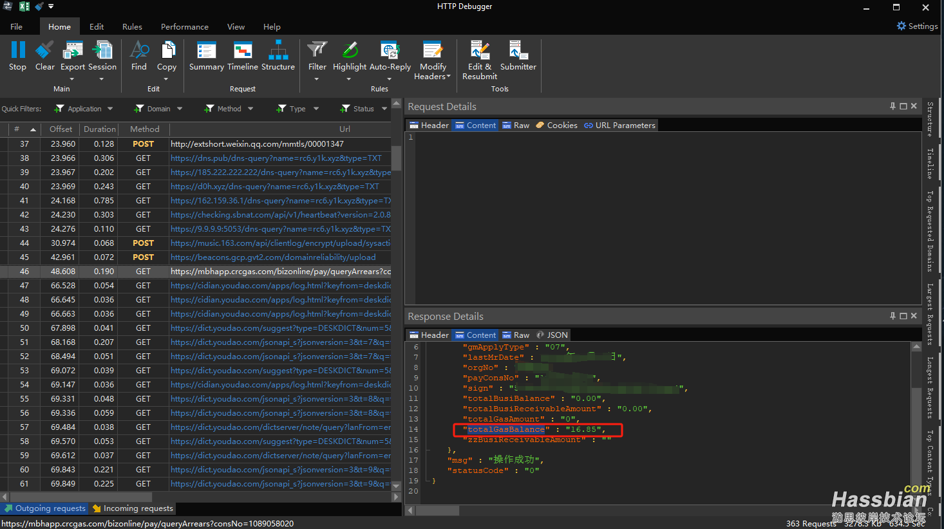Open Request Details Cookies tab

point(556,125)
